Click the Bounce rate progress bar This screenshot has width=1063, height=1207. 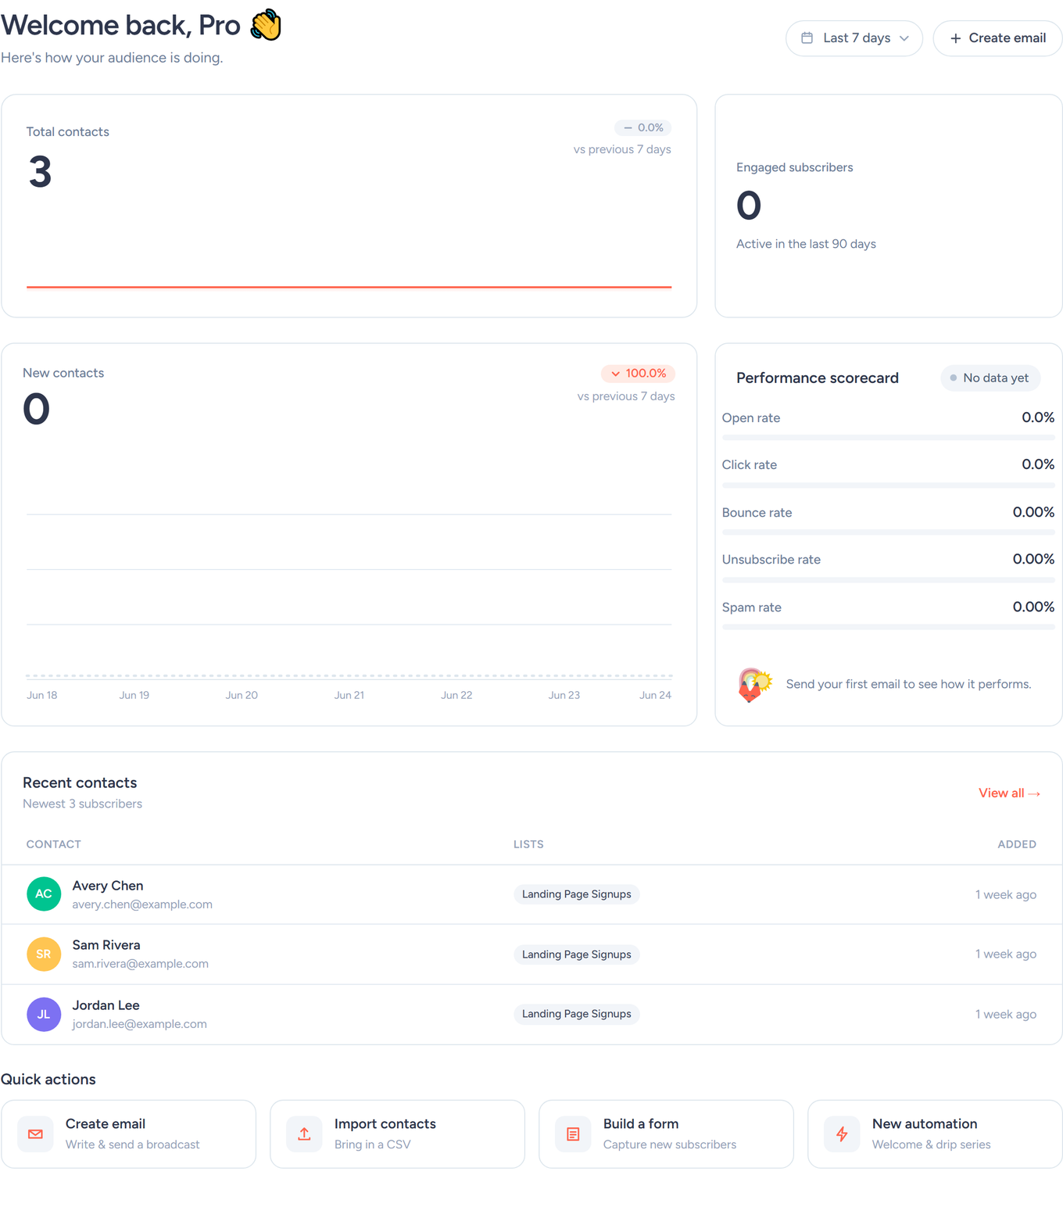pyautogui.click(x=888, y=532)
